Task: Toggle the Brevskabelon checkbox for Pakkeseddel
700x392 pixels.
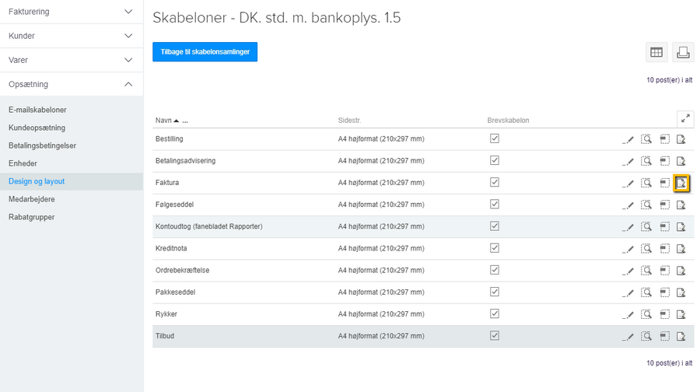Action: point(495,292)
